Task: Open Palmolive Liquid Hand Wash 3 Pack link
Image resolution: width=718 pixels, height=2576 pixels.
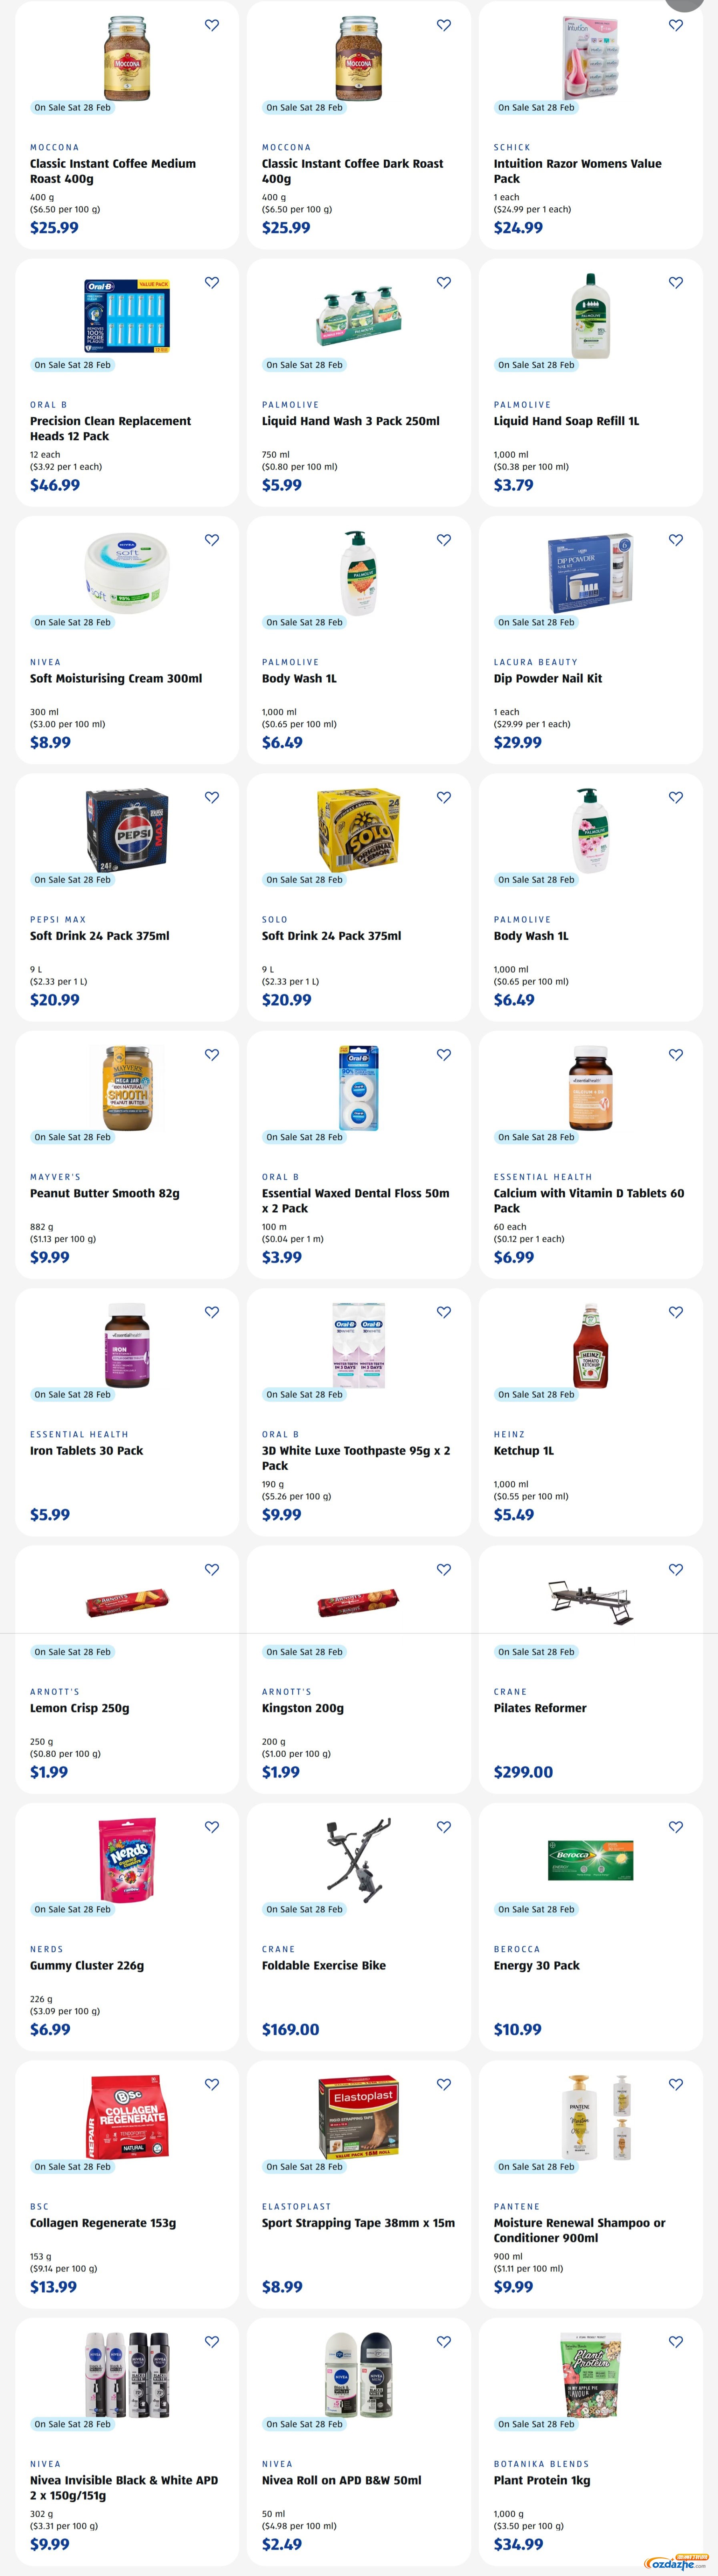Action: [350, 421]
